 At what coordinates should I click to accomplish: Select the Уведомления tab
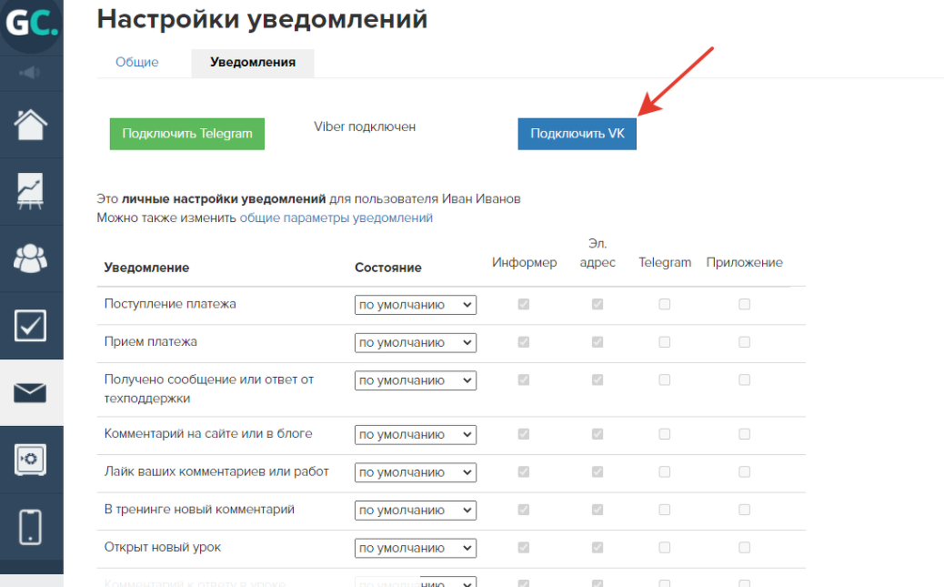point(253,63)
